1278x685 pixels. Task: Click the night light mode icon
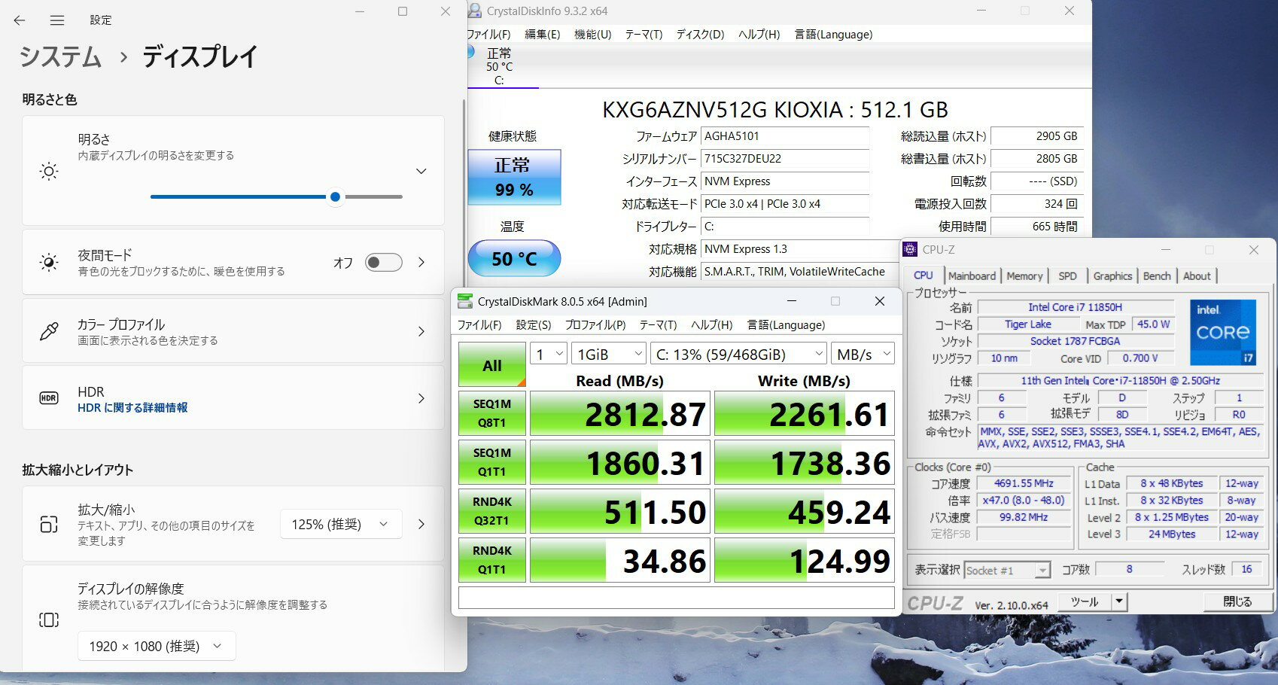click(49, 262)
